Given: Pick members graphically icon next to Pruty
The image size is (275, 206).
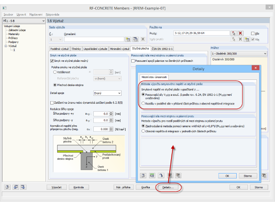Looking at the screenshot, I should (x=233, y=33).
